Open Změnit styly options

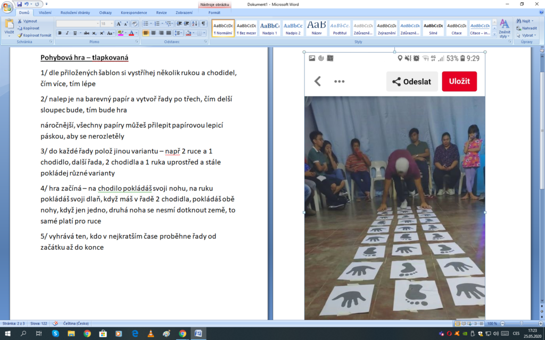pyautogui.click(x=505, y=29)
